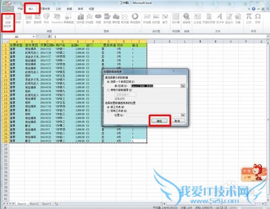
Task: Open the File (文件) tab
Action: click(x=8, y=9)
